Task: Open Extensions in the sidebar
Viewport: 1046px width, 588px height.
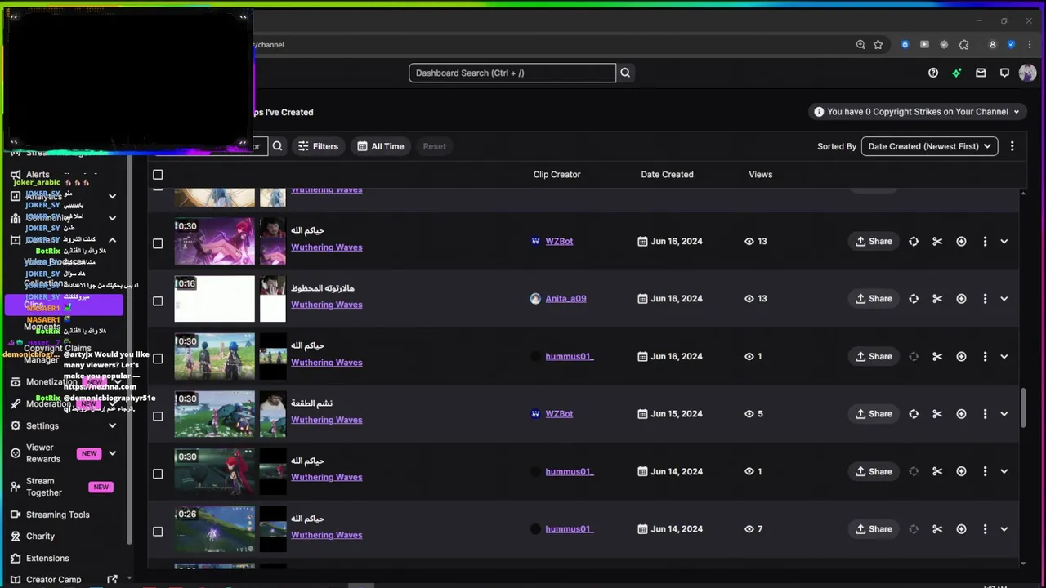Action: [x=47, y=559]
